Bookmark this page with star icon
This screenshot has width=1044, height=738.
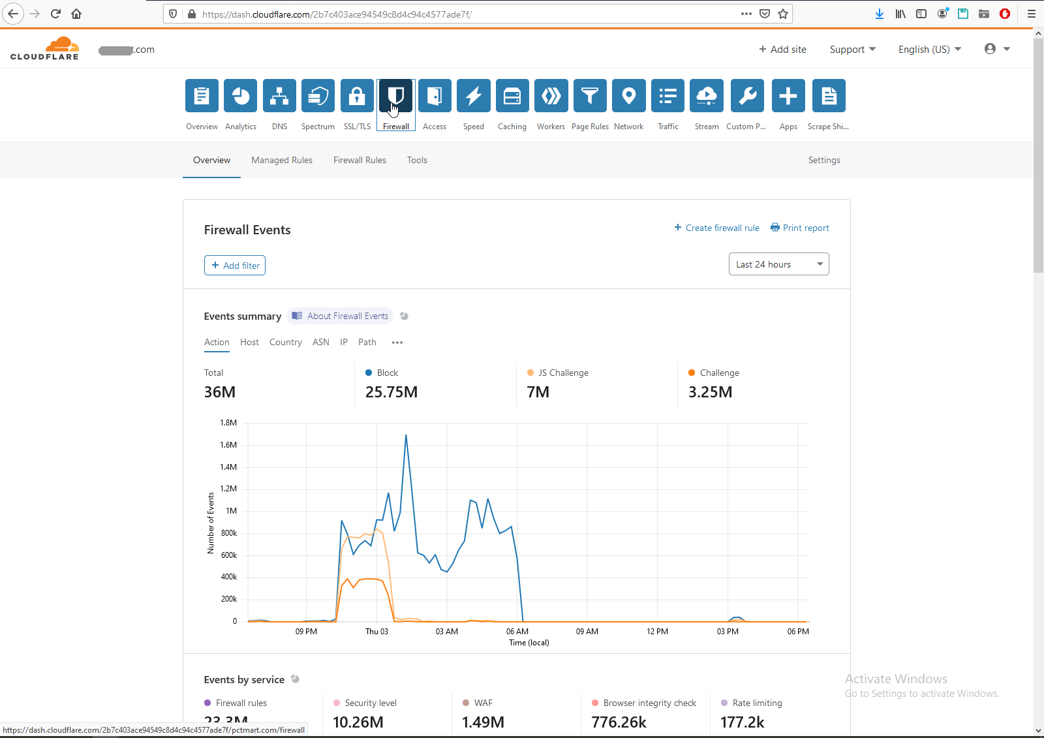(x=783, y=14)
